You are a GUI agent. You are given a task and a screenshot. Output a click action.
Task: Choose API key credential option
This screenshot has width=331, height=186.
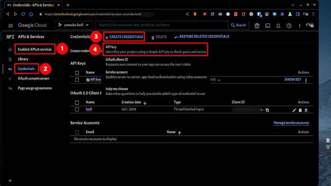156,49
